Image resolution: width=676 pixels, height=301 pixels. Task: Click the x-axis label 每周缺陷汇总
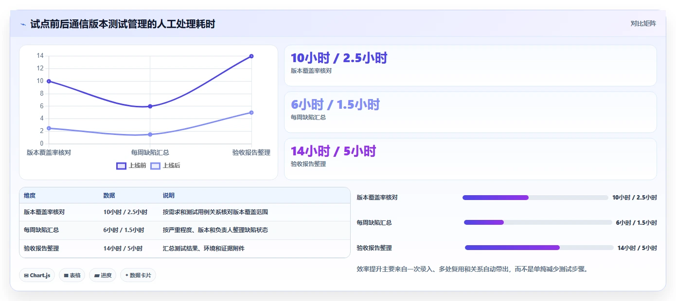click(x=150, y=152)
